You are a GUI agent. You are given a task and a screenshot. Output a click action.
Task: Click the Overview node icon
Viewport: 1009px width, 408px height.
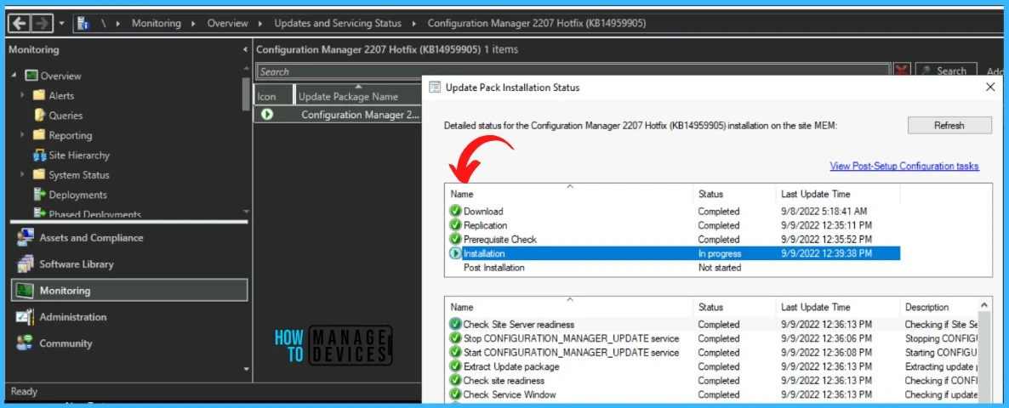point(31,76)
